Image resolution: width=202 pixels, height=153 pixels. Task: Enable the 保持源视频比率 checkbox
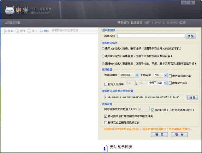[x=170, y=76]
